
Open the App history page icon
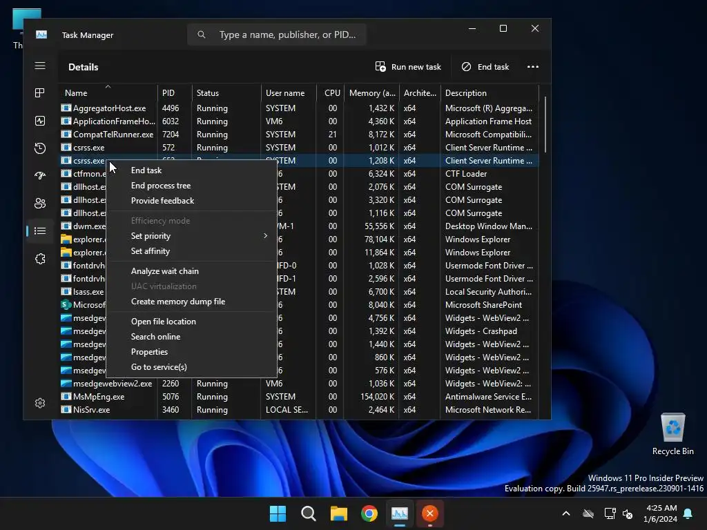pos(40,148)
